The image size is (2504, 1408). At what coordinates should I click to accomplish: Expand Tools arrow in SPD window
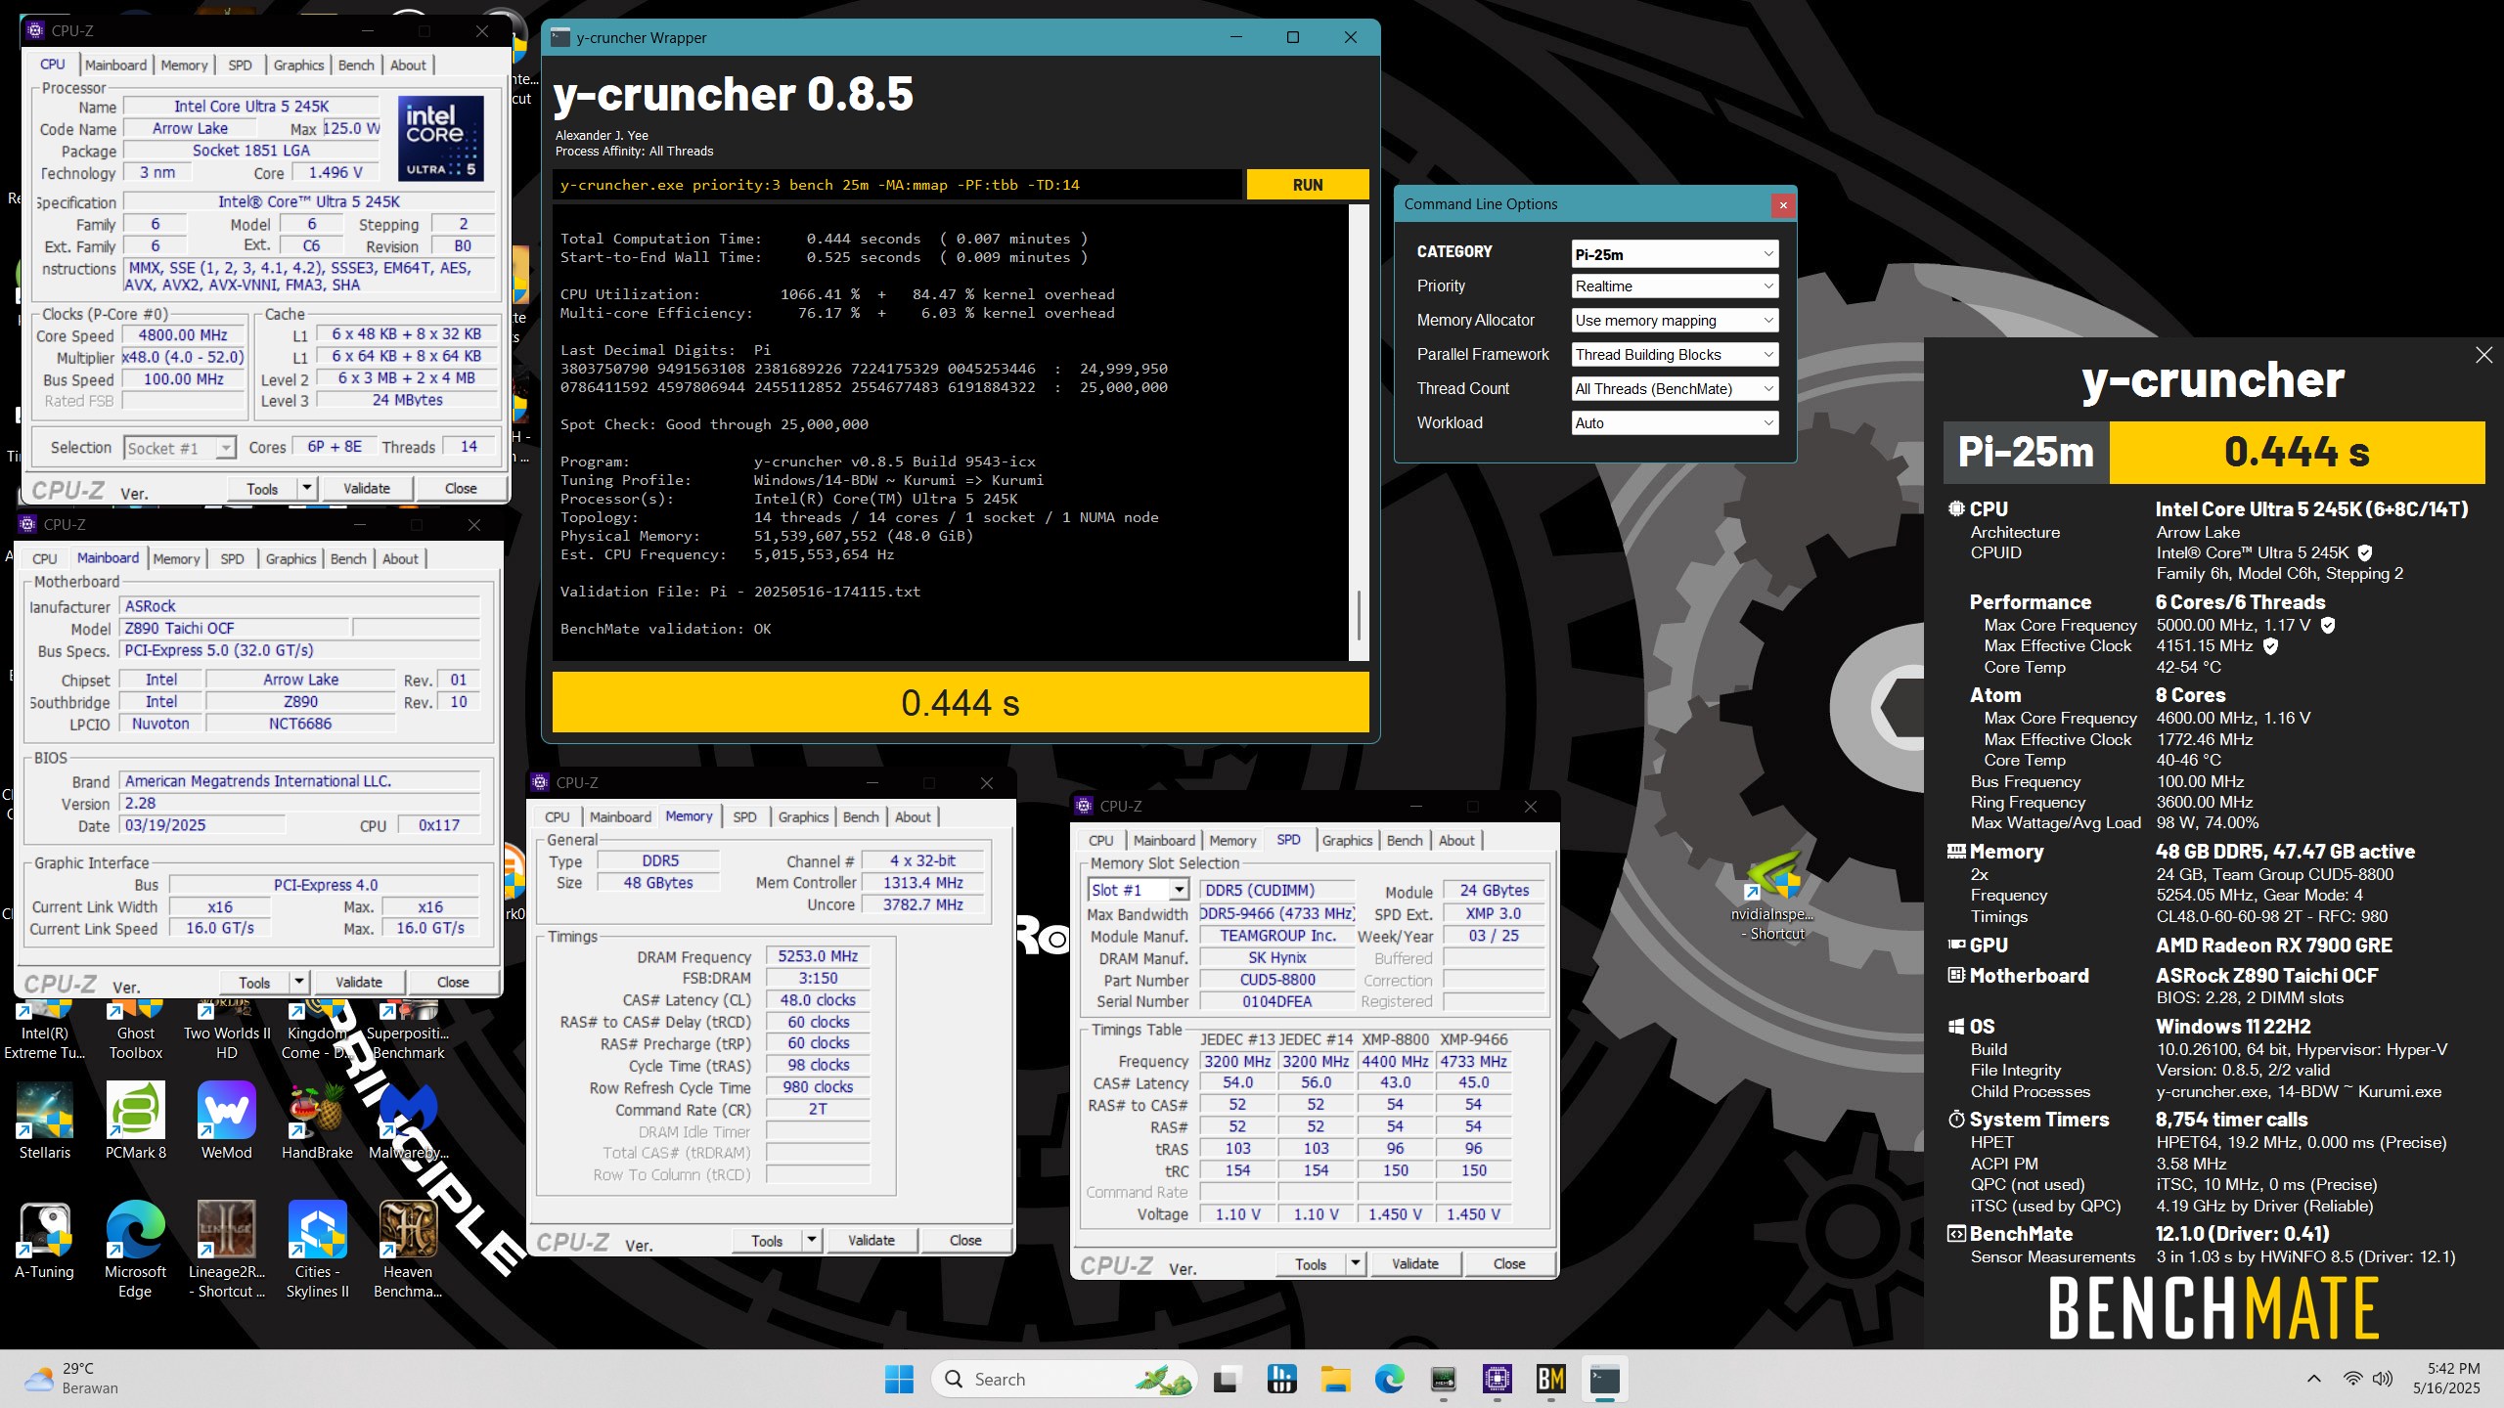(x=1356, y=1263)
